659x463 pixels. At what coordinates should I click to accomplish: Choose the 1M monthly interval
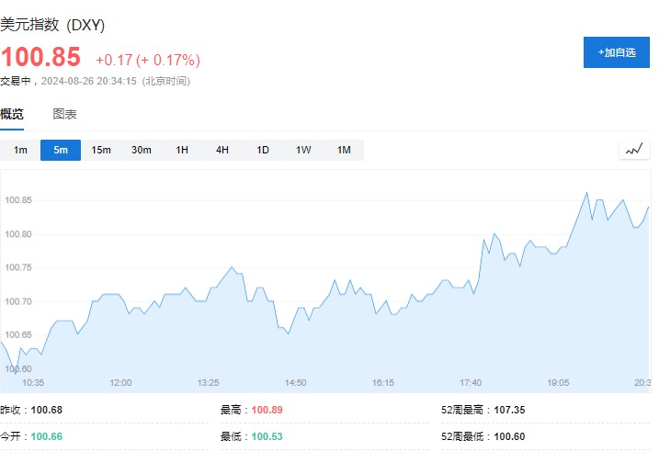(344, 150)
